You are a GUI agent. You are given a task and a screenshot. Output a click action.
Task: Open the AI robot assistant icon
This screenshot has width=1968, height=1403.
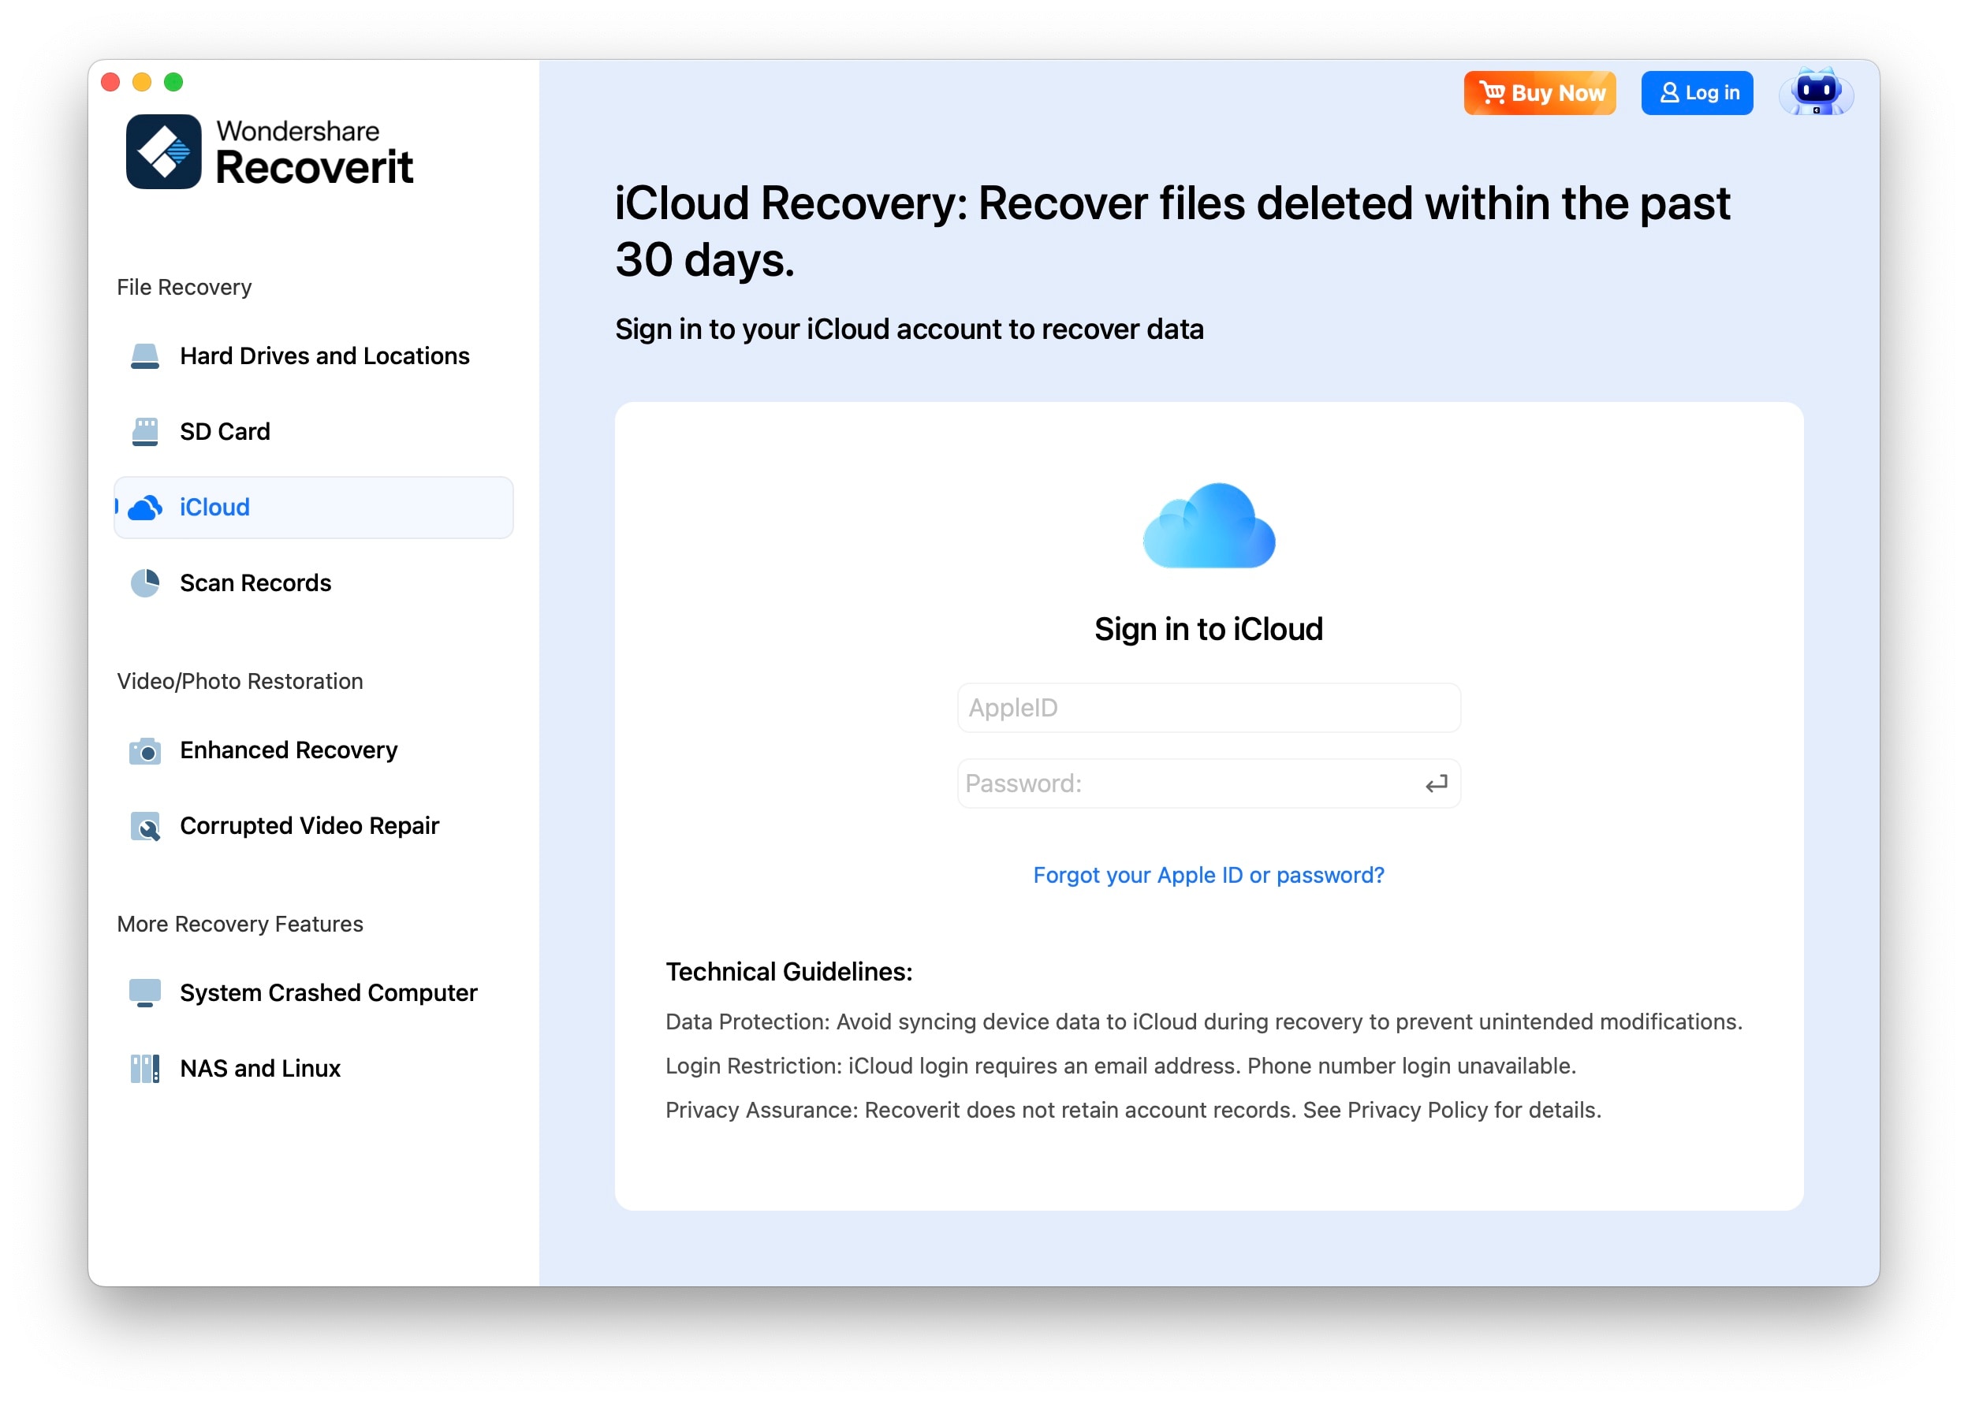(x=1816, y=91)
